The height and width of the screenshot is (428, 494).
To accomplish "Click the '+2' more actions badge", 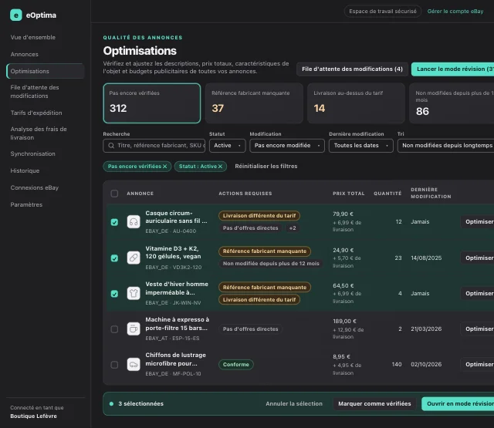I will coord(293,227).
